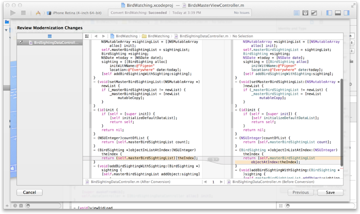Toggle source-control status filter in navigator

point(21,206)
